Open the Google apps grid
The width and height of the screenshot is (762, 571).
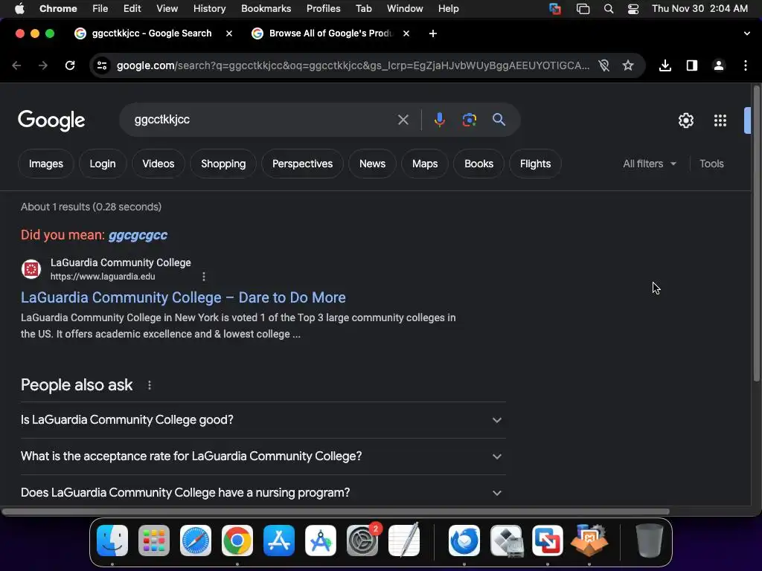(720, 120)
